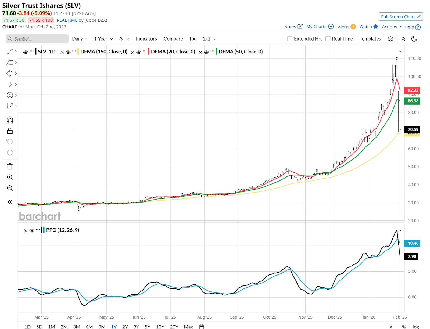Remove the DEMA (150) study

(x=62, y=52)
